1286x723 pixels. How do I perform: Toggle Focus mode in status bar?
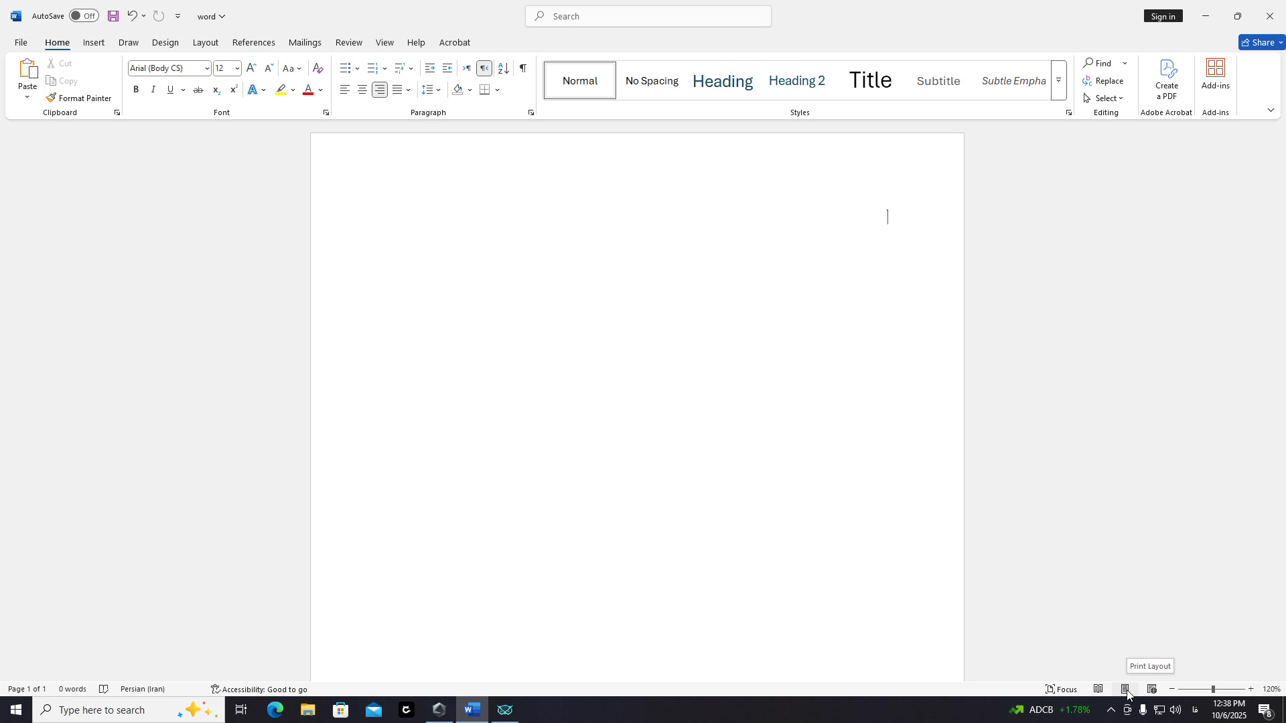[1062, 689]
